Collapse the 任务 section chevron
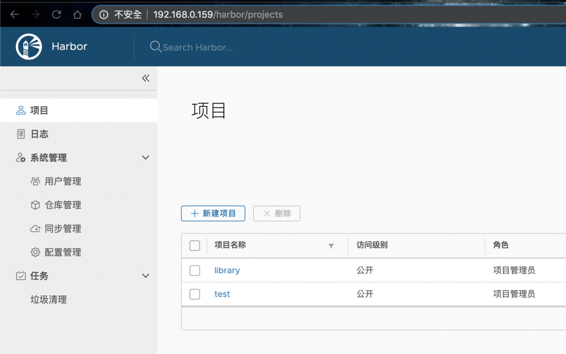 coord(145,275)
